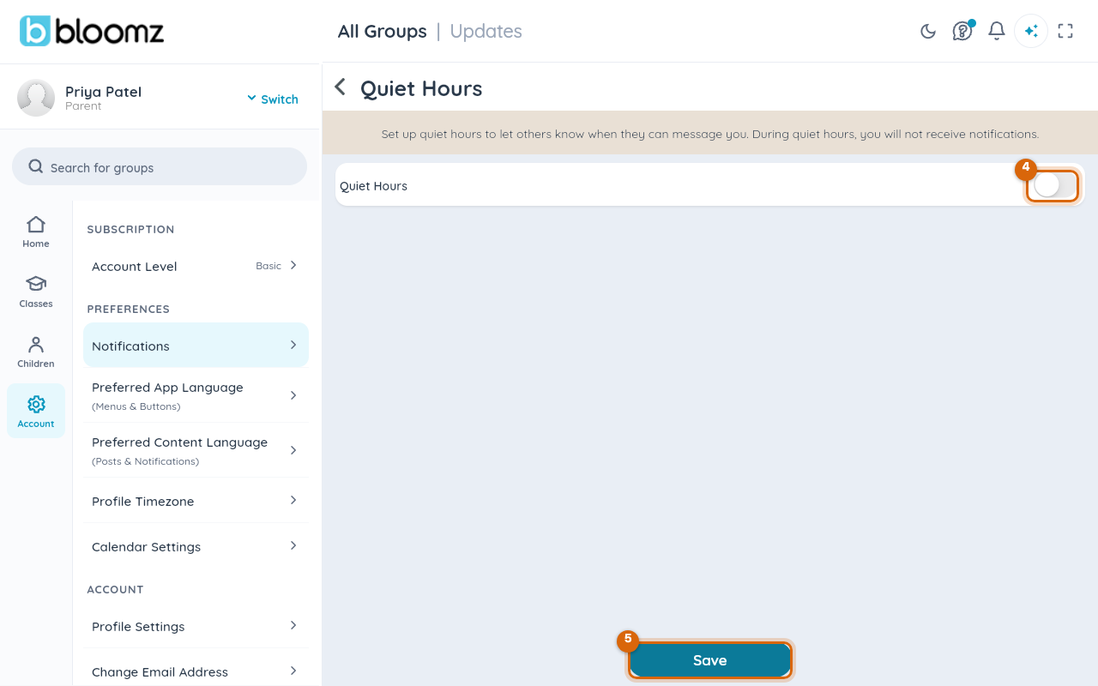Enter fullscreen mode icon
Image resolution: width=1098 pixels, height=686 pixels.
[x=1065, y=32]
